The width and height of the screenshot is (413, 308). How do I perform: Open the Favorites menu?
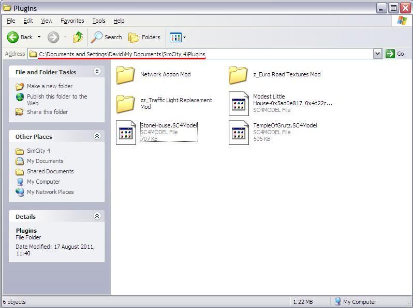coord(72,21)
